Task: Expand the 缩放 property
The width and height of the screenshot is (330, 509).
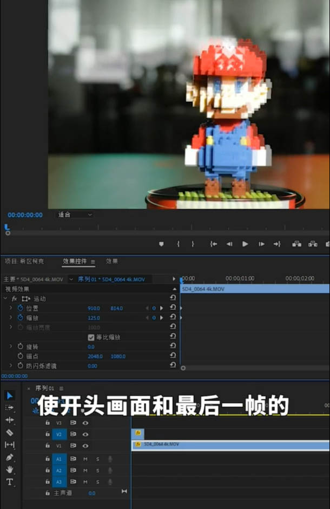Action: point(11,318)
